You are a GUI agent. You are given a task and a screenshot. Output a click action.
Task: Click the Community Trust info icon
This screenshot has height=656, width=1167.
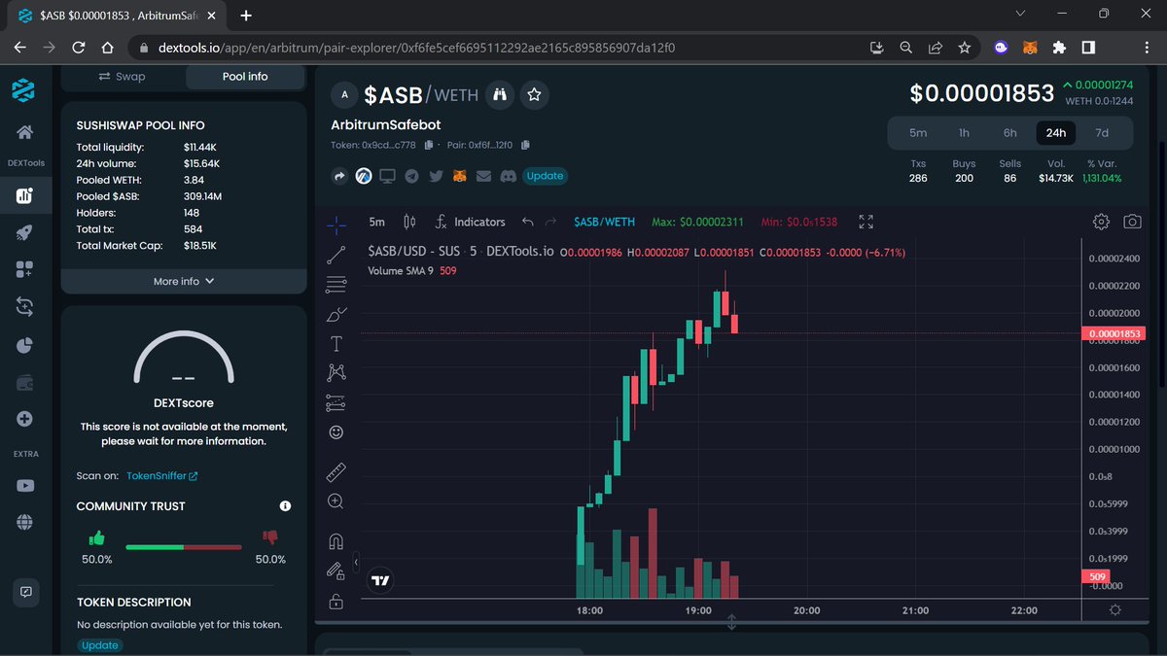(x=285, y=506)
